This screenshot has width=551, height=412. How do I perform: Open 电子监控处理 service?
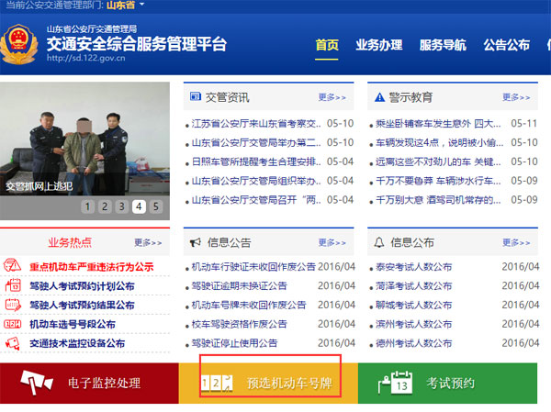click(x=105, y=383)
